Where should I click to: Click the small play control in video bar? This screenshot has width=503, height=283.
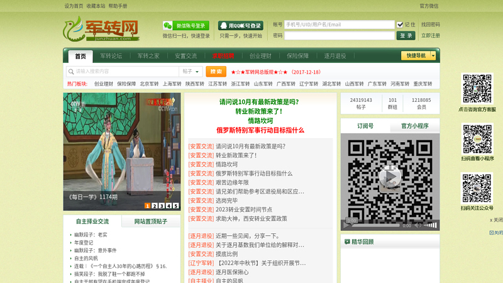pyautogui.click(x=346, y=226)
